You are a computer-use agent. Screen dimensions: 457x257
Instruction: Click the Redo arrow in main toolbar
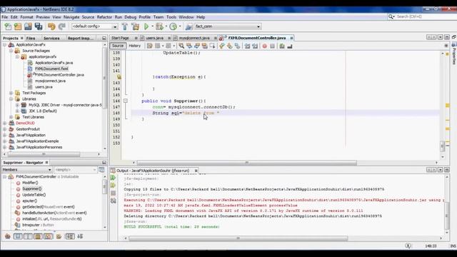(x=62, y=26)
